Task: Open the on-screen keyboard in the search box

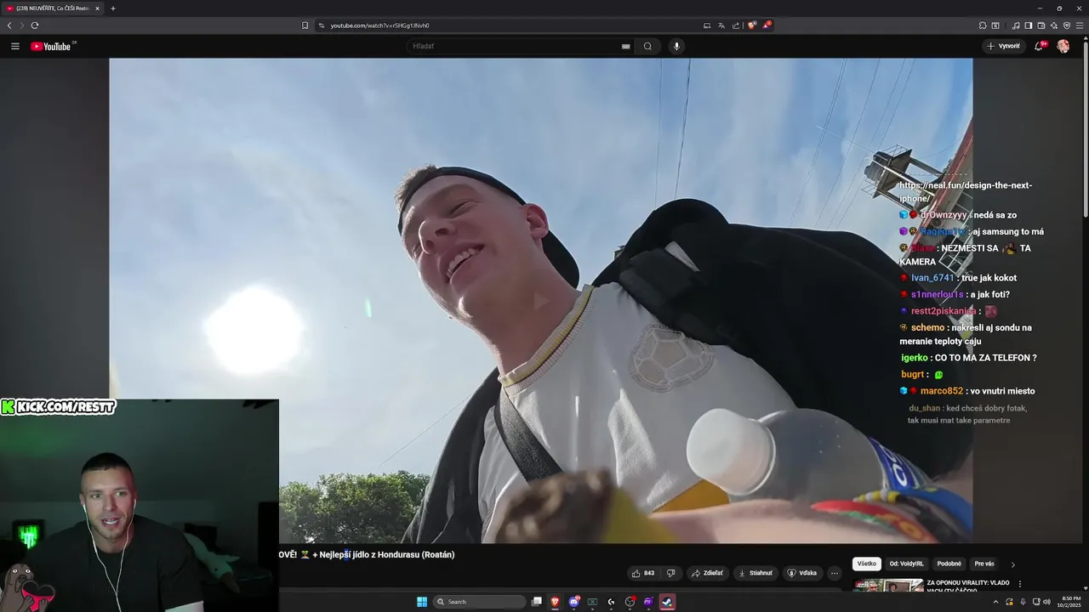Action: tap(626, 46)
